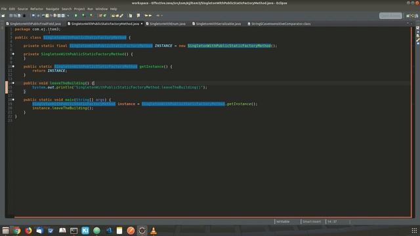Click 'package com.ej.item3;' line
Image resolution: width=420 pixels, height=236 pixels.
click(38, 29)
